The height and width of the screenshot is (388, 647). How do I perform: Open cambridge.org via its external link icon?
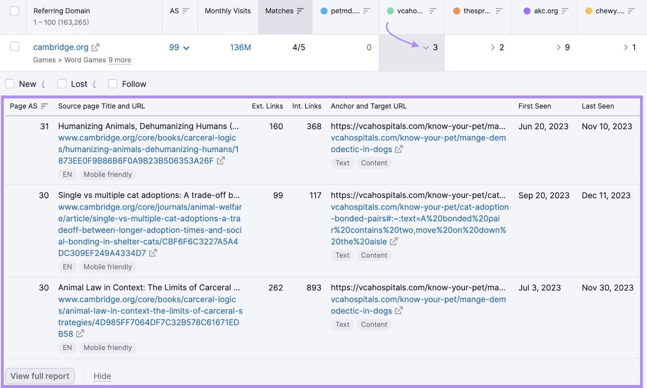click(x=95, y=47)
